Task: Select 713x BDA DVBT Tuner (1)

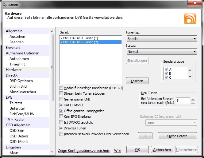Action: click(x=79, y=38)
